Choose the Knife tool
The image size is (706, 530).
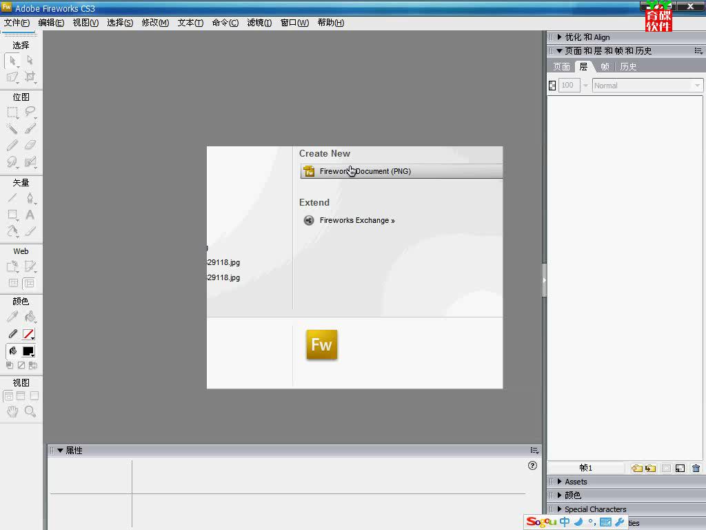point(30,231)
